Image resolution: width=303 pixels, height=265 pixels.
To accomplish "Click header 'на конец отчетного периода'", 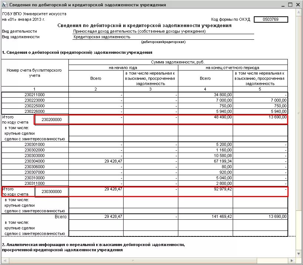I will pyautogui.click(x=232, y=68).
